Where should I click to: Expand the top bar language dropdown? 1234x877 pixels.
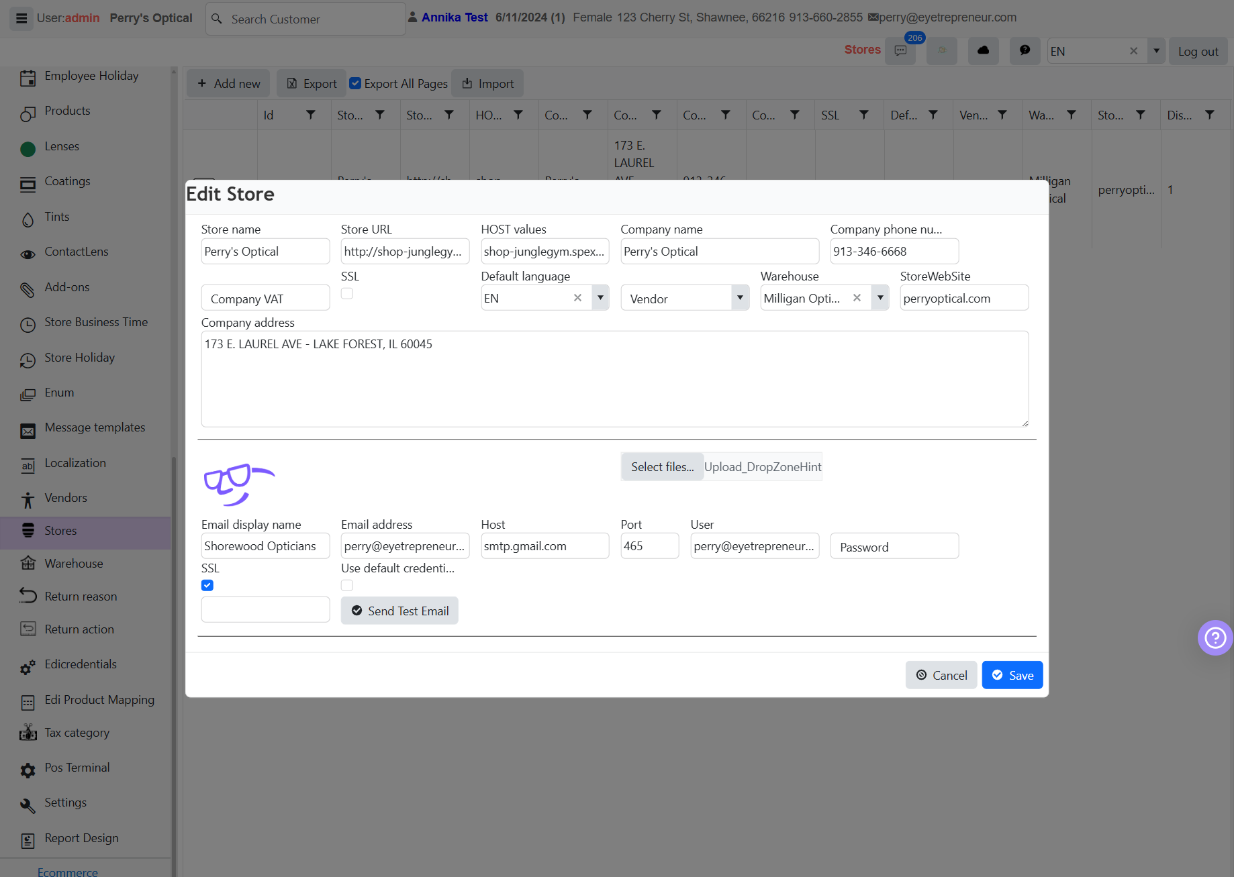[x=1156, y=51]
